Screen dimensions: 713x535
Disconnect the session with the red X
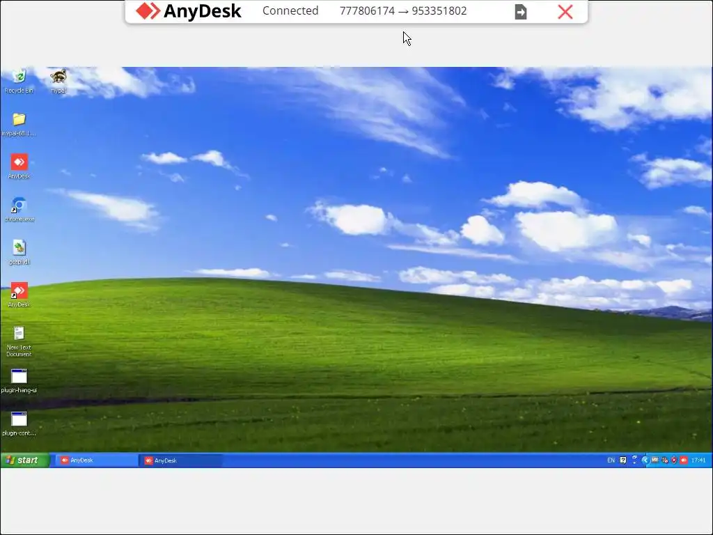coord(565,12)
